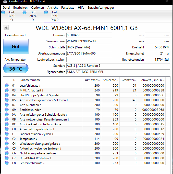Open the Sprache(Language) menu
This screenshot has width=173, height=174.
tap(101, 8)
